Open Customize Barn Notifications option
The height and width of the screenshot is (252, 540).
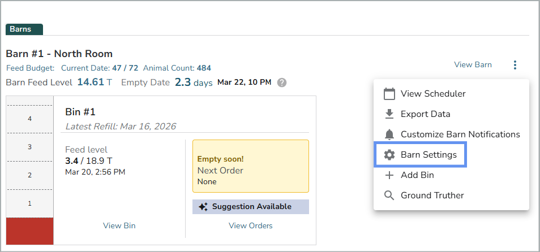[460, 134]
